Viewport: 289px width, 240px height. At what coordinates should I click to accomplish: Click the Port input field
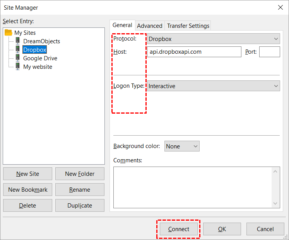[x=270, y=52]
